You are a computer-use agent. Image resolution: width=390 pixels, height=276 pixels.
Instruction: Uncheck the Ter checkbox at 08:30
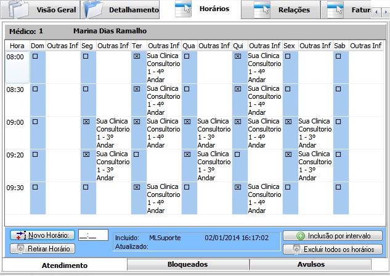pos(136,89)
